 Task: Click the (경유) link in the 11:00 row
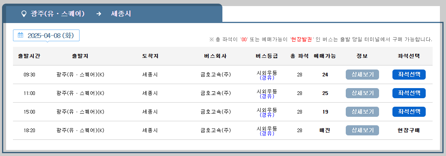(267, 97)
